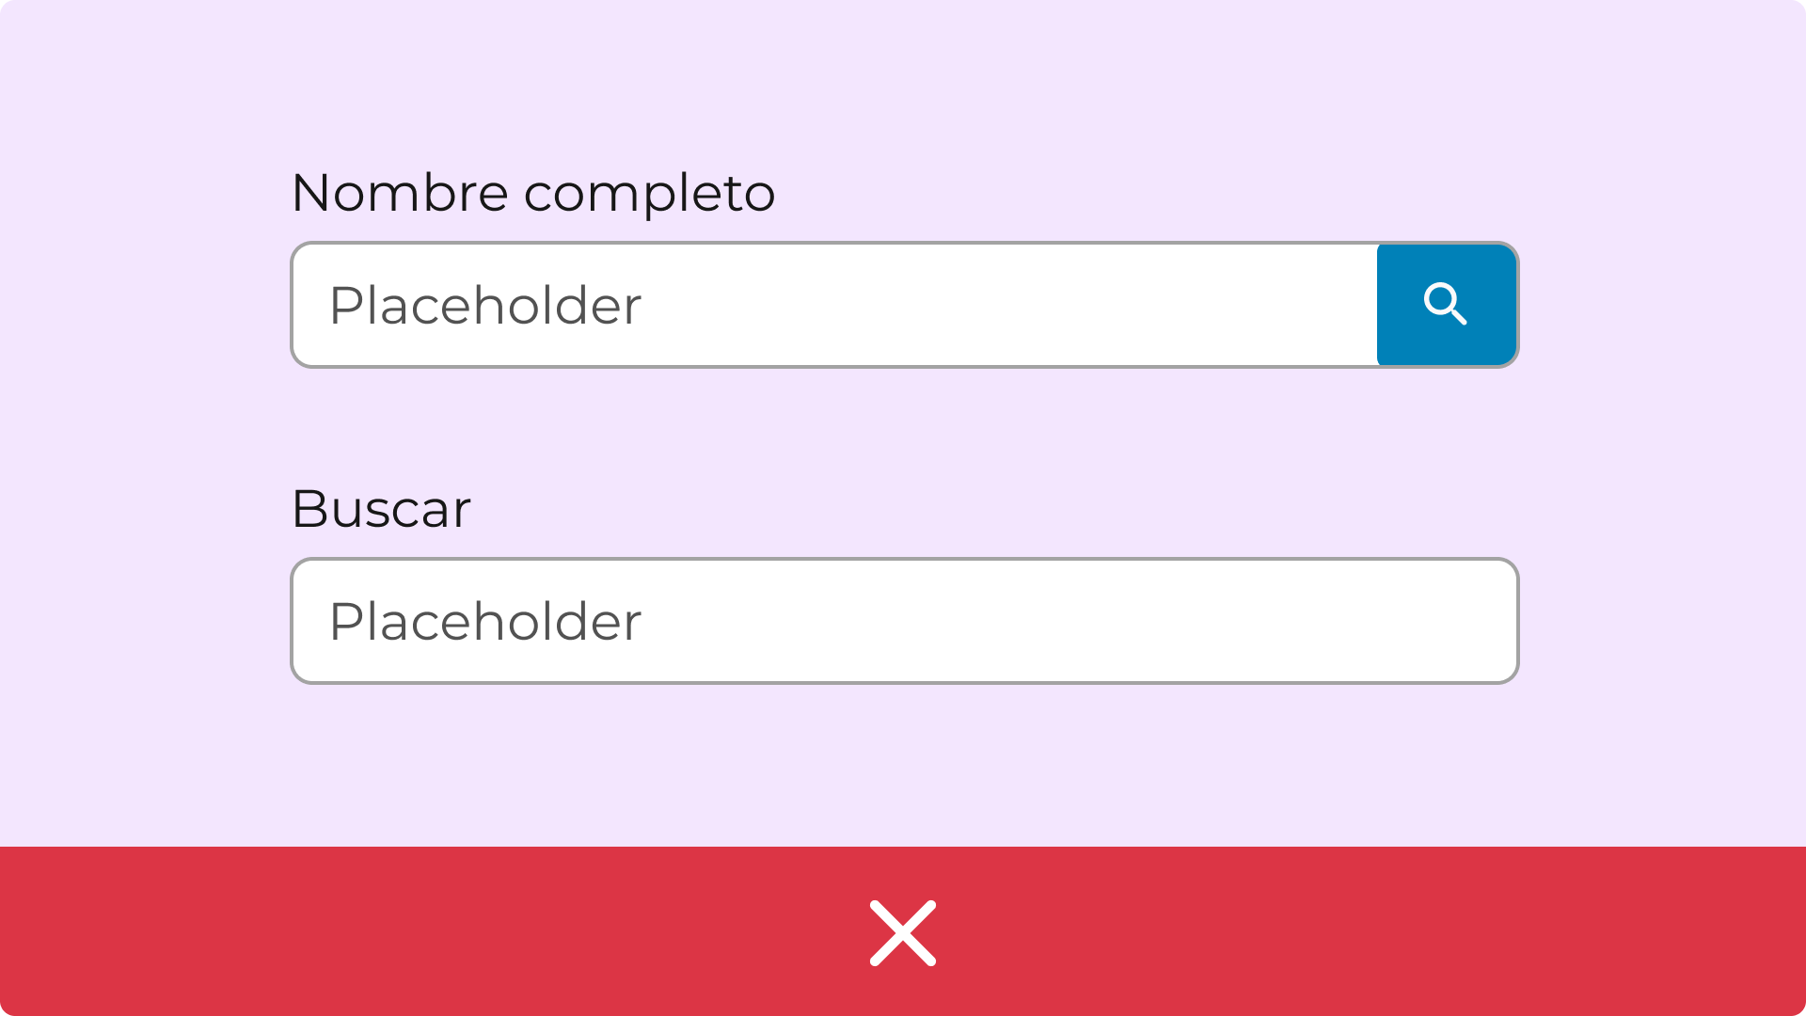Submit the name search with the magnifier
Viewport: 1806px width, 1016px height.
click(x=1446, y=305)
